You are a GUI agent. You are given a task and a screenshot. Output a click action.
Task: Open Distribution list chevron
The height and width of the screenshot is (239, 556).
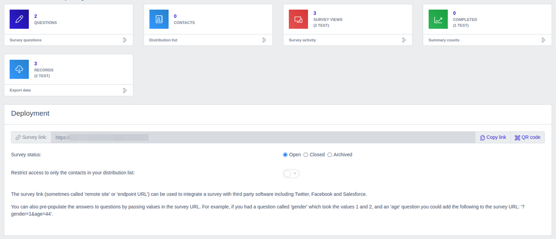pyautogui.click(x=264, y=40)
